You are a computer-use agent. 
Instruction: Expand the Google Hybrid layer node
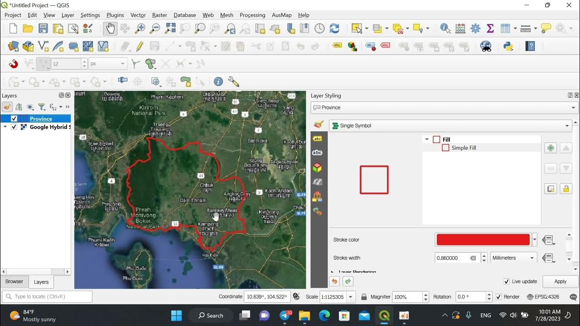(x=5, y=127)
